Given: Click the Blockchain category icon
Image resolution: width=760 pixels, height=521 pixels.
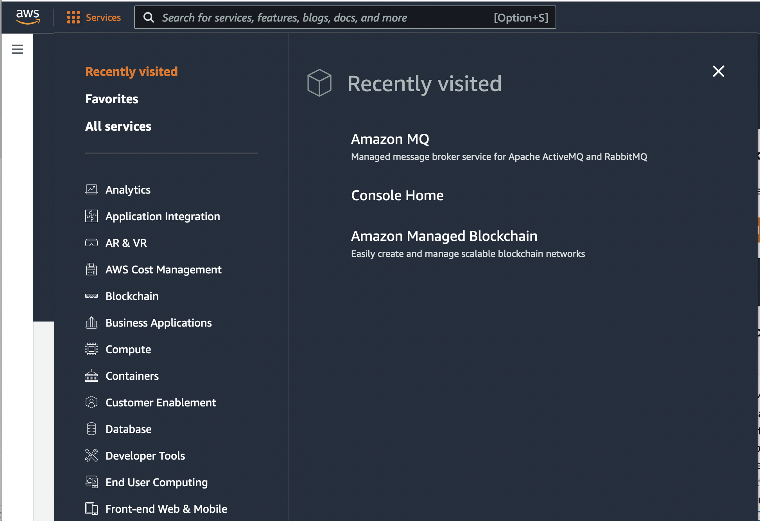Looking at the screenshot, I should [91, 296].
